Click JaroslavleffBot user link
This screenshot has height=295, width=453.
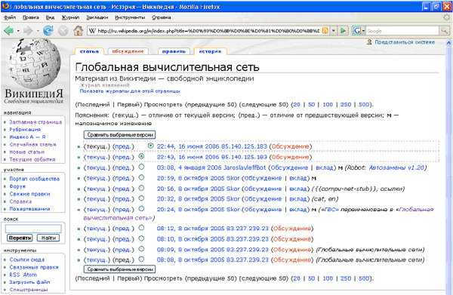pos(245,167)
